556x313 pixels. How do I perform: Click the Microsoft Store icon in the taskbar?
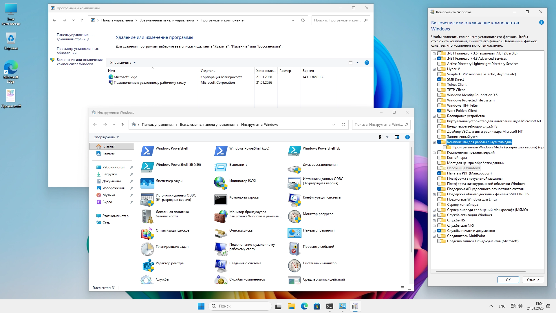click(x=317, y=306)
